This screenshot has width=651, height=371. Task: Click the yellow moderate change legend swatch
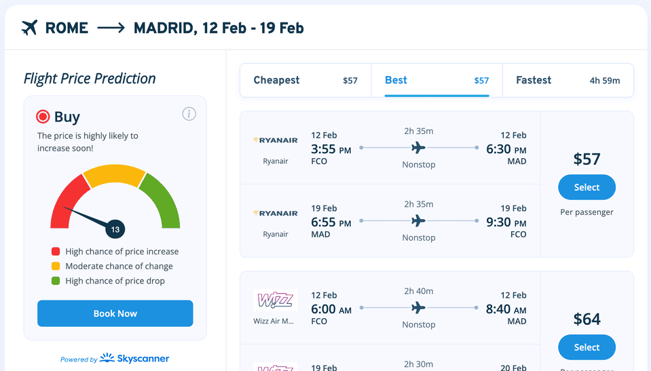[x=56, y=267]
